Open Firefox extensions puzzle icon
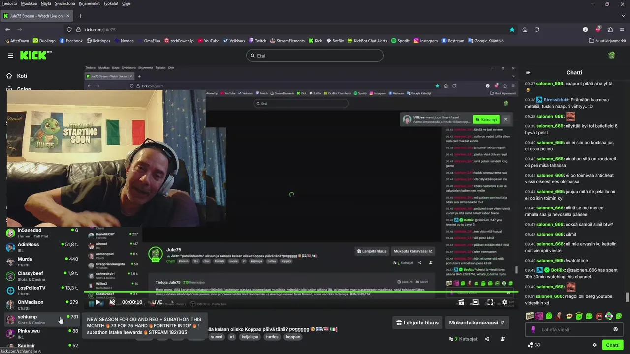Viewport: 630px width, 354px height. click(x=610, y=29)
